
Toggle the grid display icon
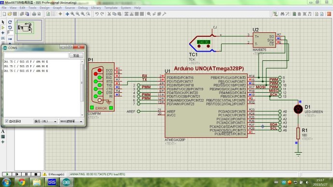(54, 14)
